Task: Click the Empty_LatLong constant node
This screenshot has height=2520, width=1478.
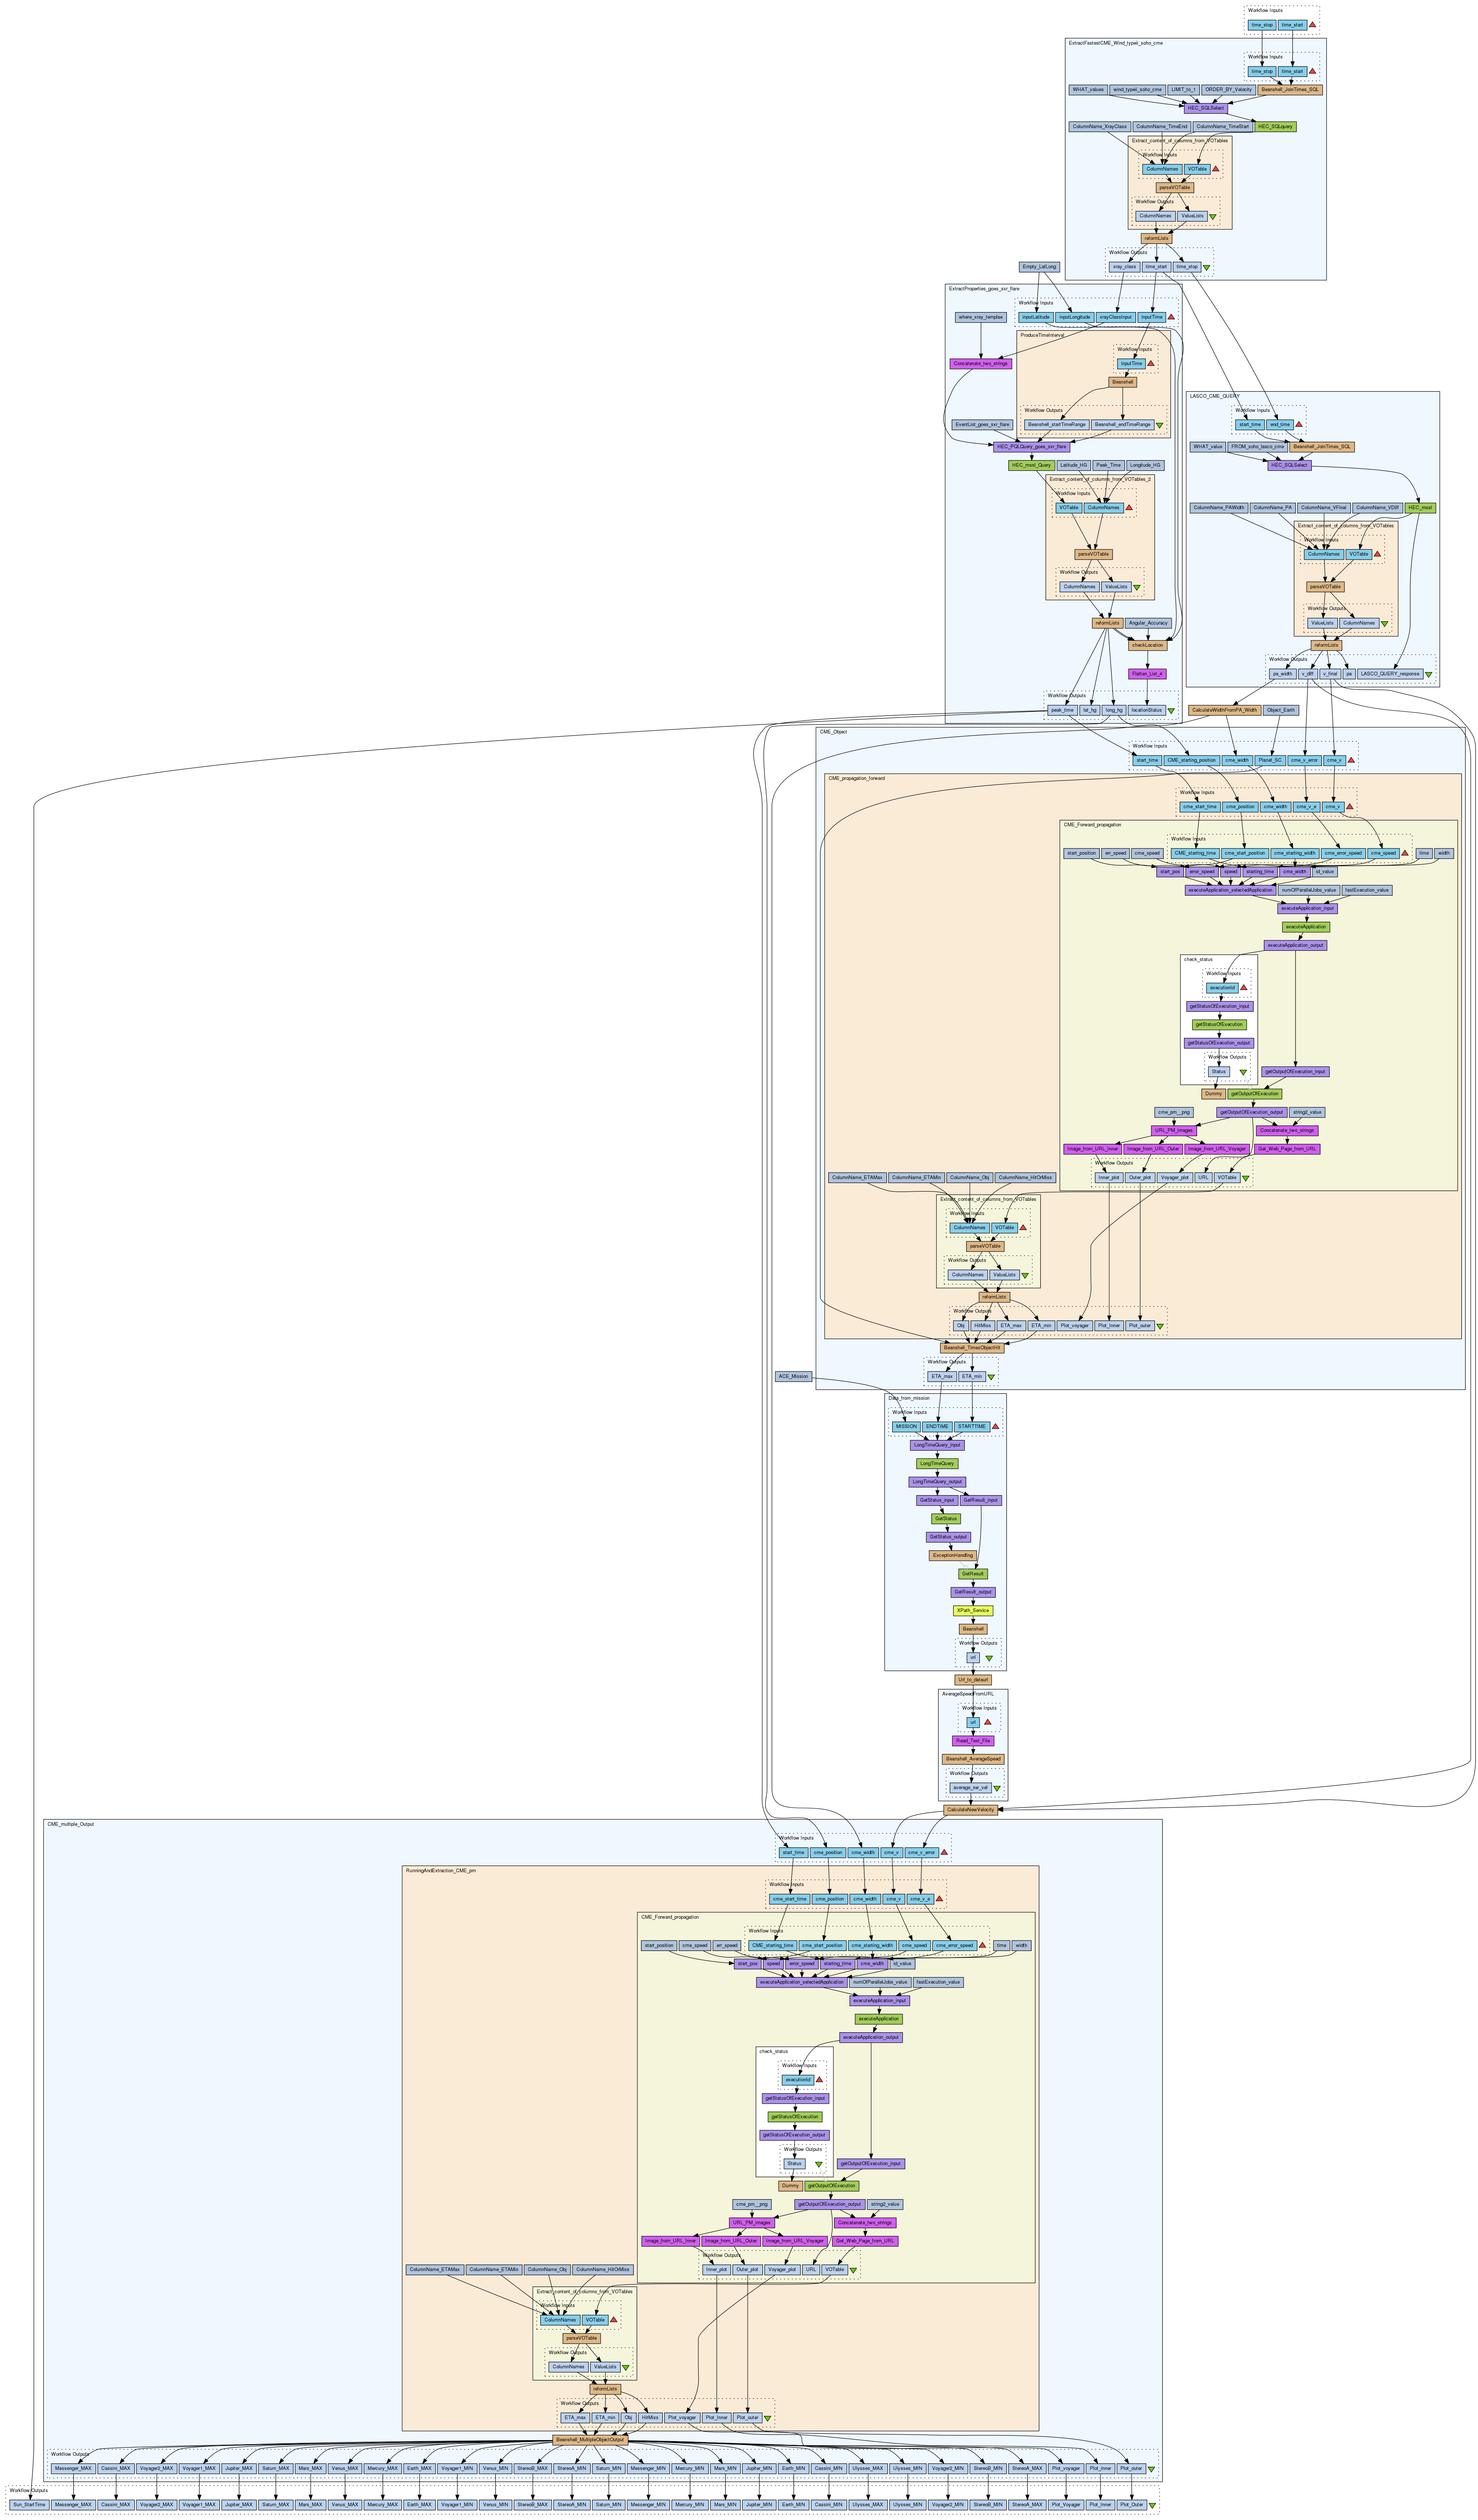Action: pyautogui.click(x=1039, y=267)
